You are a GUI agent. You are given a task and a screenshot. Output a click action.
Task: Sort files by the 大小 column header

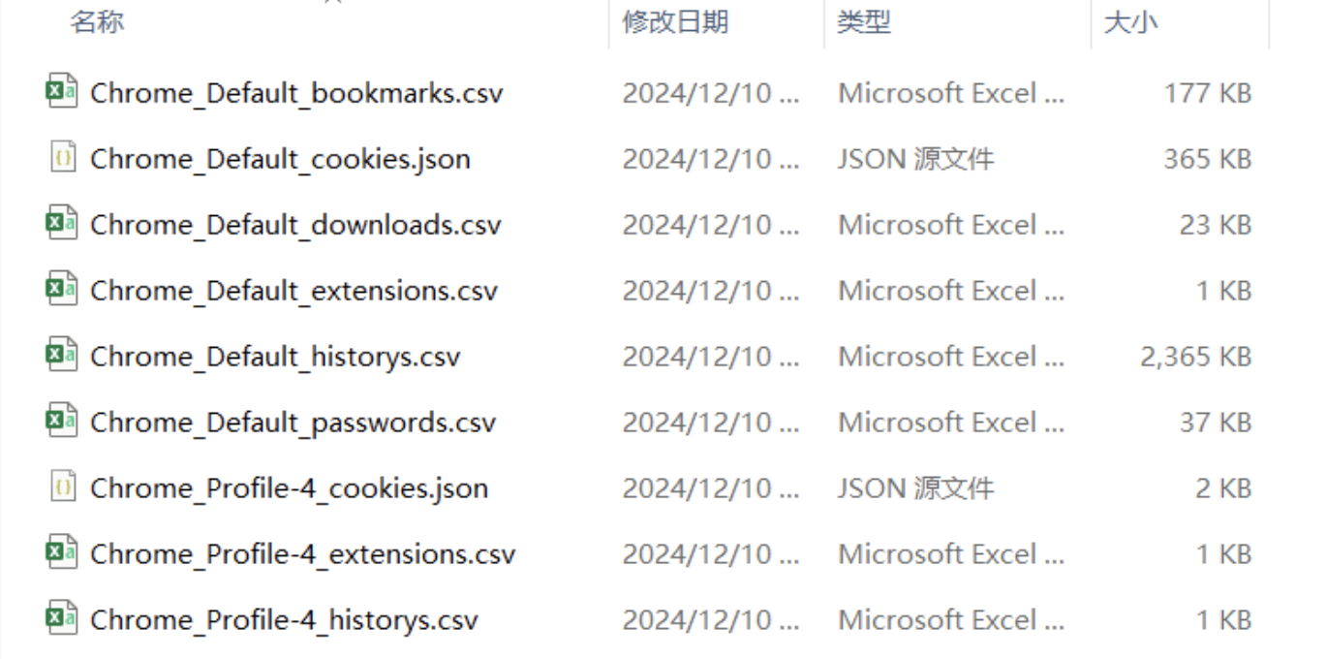(x=1130, y=22)
